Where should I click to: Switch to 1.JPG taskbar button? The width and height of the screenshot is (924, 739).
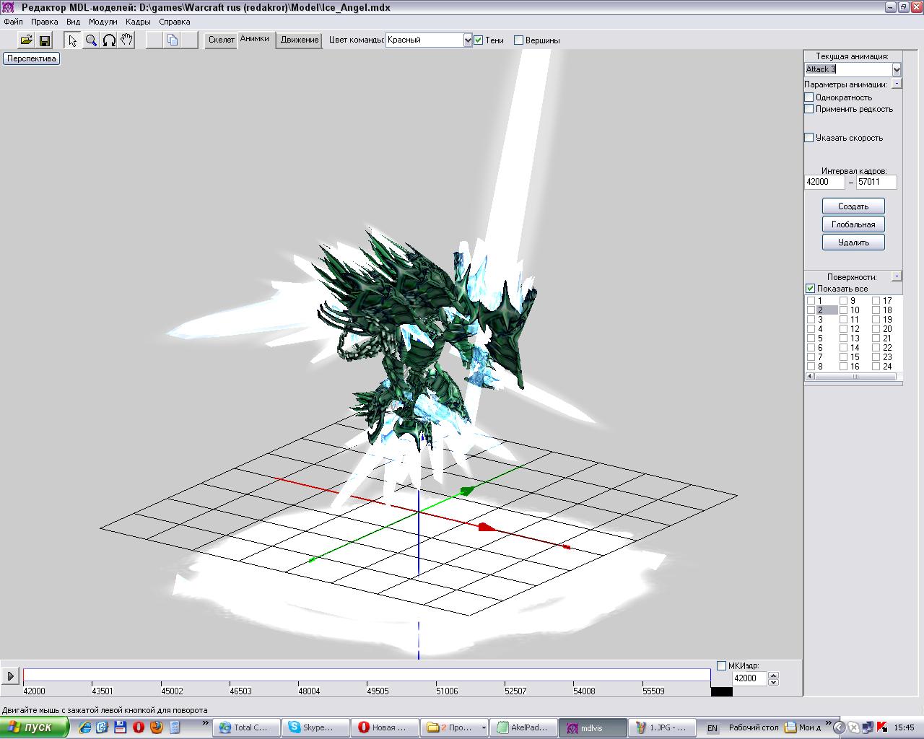click(663, 727)
